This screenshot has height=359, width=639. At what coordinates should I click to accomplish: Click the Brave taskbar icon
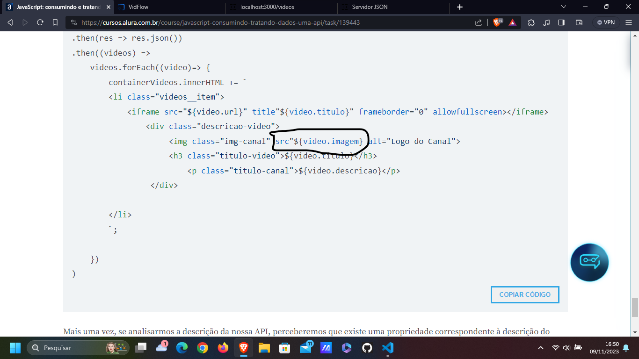243,348
